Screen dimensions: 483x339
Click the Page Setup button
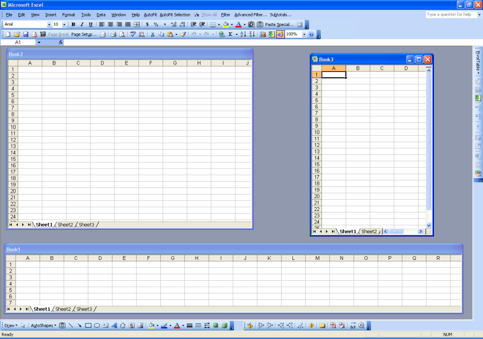(84, 34)
